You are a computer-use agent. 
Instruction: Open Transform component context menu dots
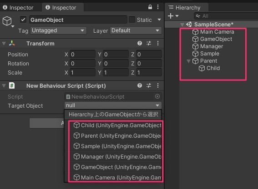point(158,43)
